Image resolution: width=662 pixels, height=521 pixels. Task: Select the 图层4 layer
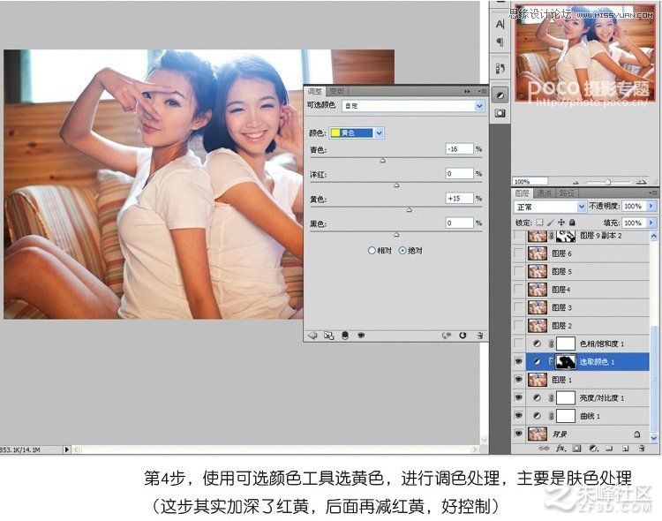[588, 290]
